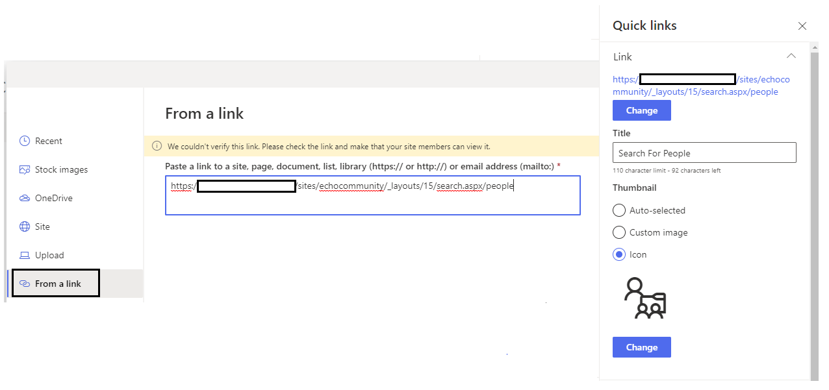Click the Change button below the icon
Image resolution: width=829 pixels, height=390 pixels.
click(641, 347)
